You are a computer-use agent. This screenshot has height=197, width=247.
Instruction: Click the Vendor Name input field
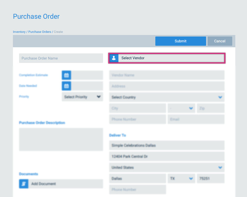click(x=167, y=75)
